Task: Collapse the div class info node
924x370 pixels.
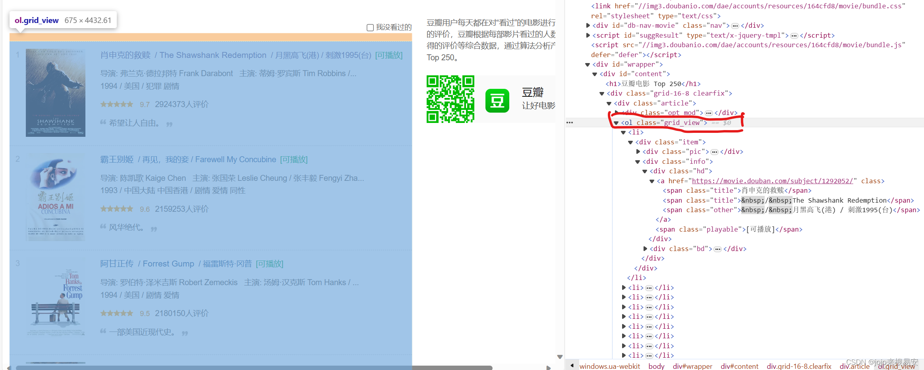Action: coord(638,162)
